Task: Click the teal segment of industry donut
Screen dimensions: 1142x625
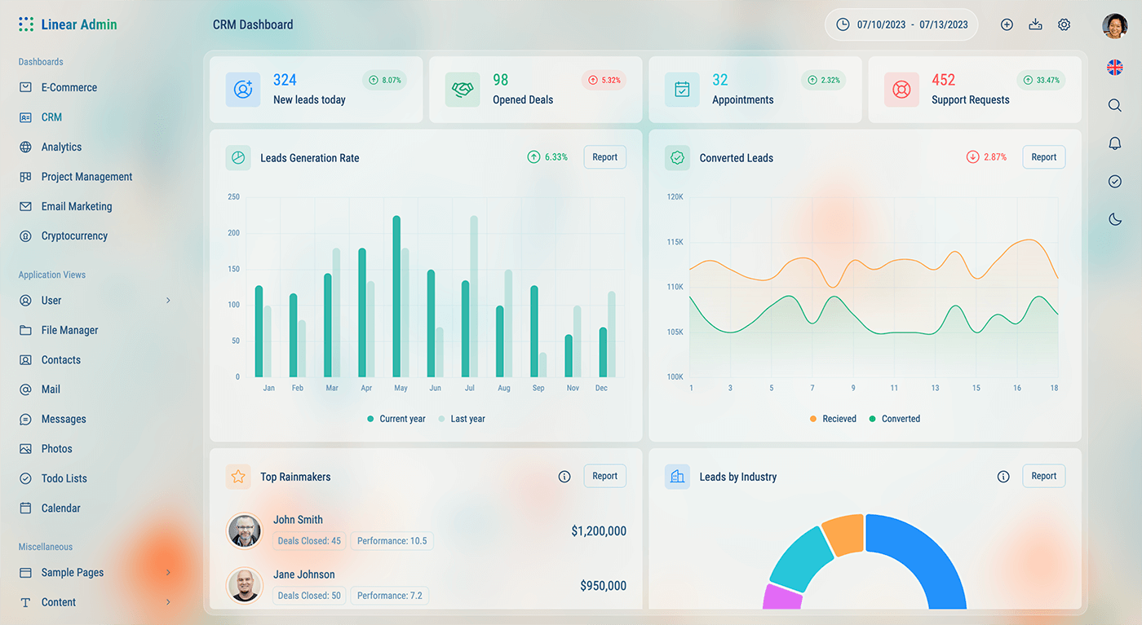Action: pos(803,559)
